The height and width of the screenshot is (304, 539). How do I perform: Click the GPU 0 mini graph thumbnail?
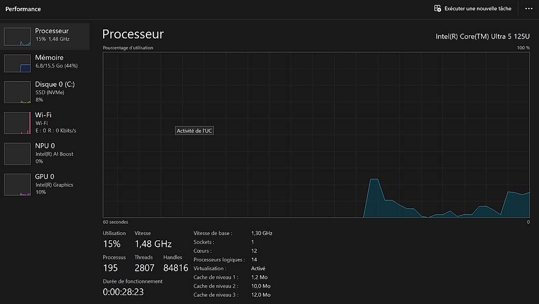[18, 185]
